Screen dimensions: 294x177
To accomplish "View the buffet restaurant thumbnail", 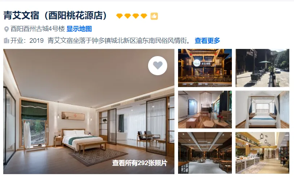I will [262, 153].
